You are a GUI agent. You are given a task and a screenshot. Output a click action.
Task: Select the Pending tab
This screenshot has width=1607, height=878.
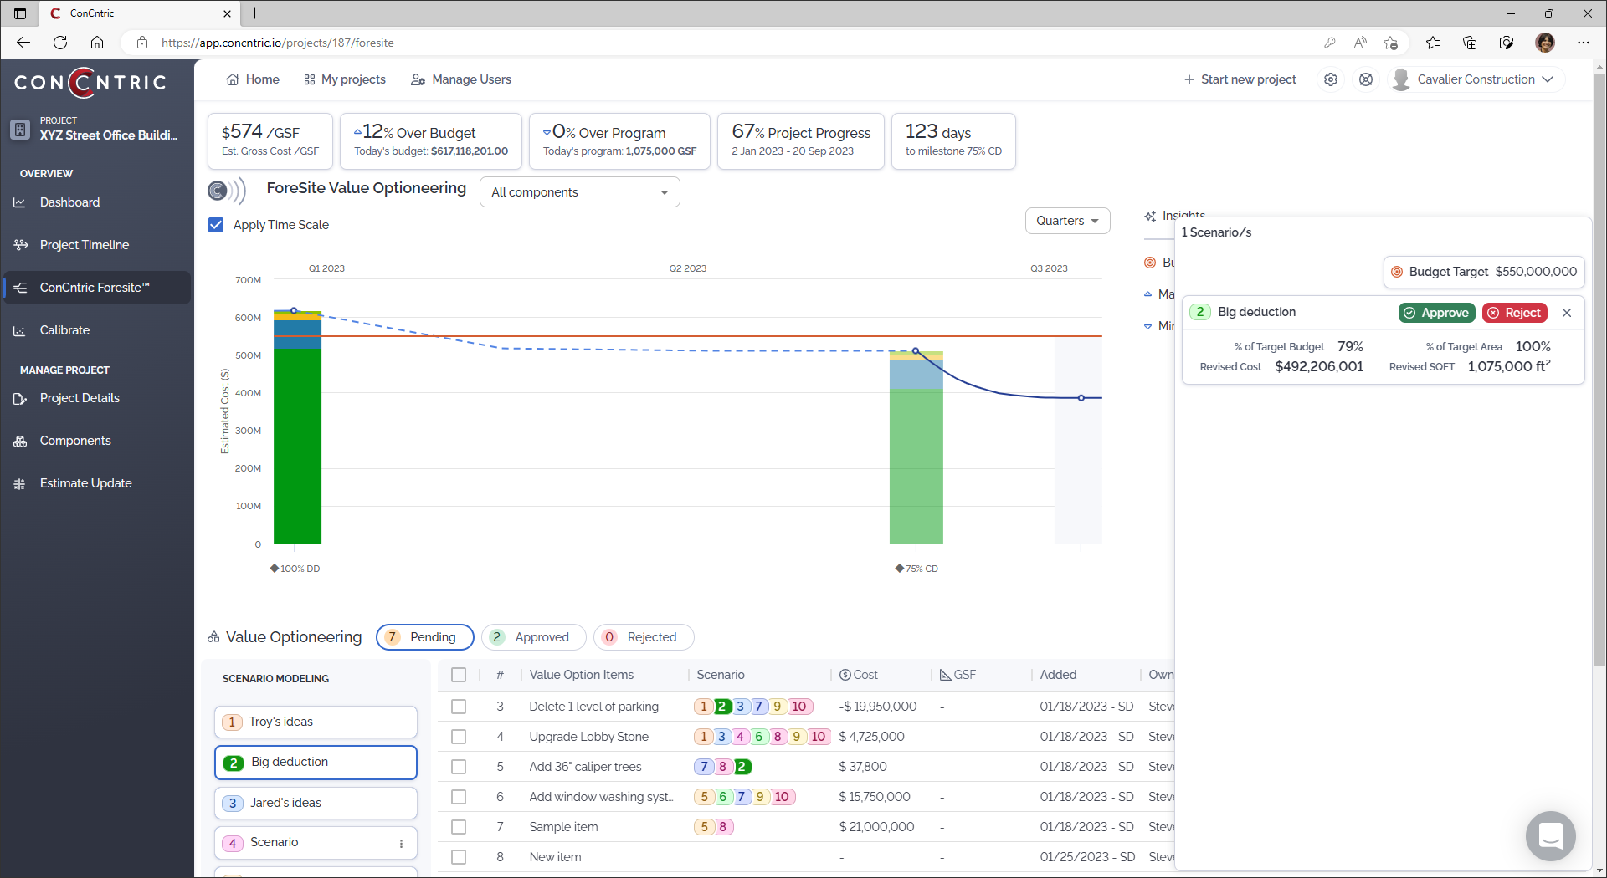coord(425,637)
